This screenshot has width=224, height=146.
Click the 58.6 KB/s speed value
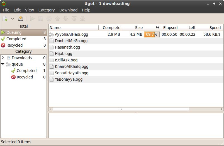[212, 35]
